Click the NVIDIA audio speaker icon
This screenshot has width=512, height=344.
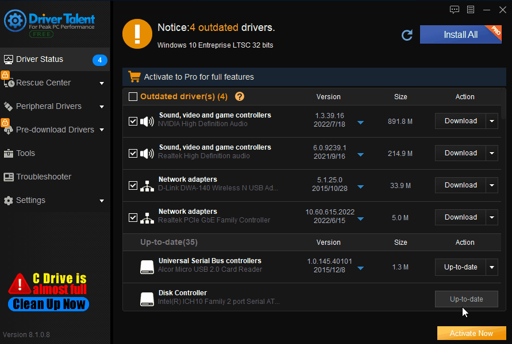click(147, 122)
